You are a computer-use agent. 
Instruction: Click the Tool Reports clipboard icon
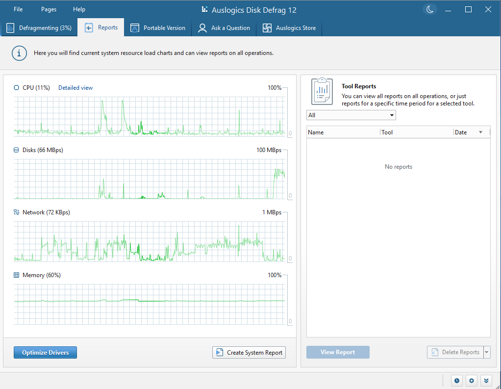pos(322,91)
